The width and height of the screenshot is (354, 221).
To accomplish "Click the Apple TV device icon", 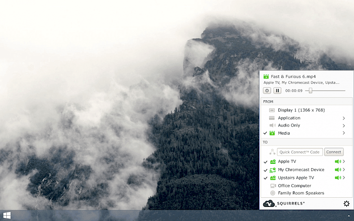I will click(273, 161).
